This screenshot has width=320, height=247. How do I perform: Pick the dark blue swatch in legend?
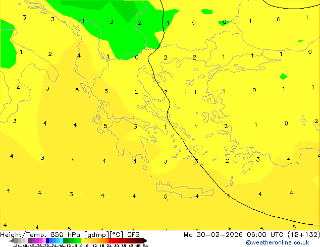[x=47, y=240]
